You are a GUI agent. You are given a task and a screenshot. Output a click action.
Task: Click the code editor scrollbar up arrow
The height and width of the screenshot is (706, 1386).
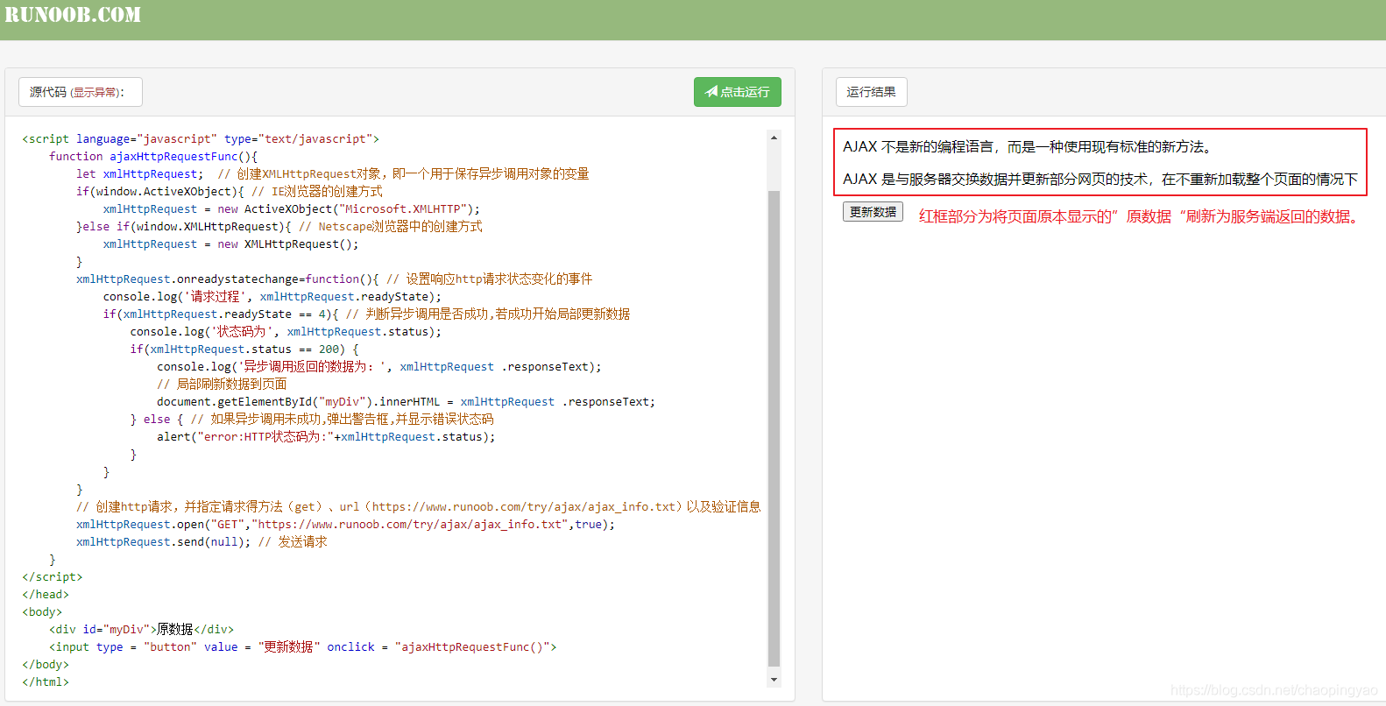[x=774, y=138]
